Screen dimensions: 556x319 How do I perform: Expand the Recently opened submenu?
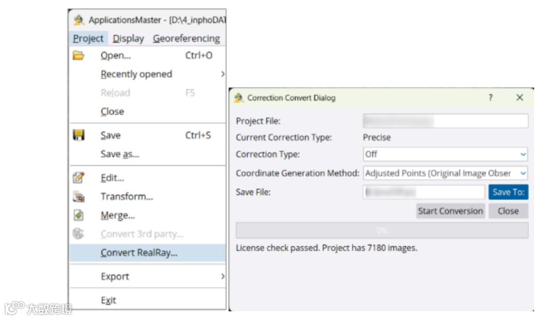[222, 74]
